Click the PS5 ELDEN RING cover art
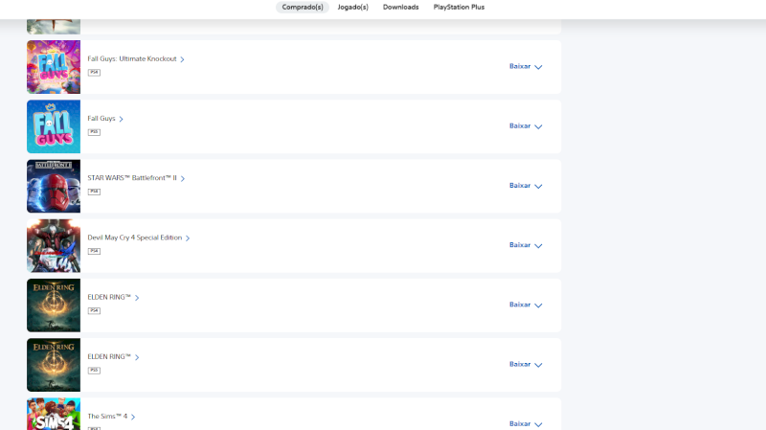 point(54,365)
